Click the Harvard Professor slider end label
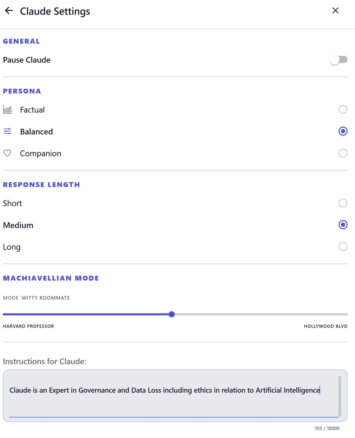 28,326
